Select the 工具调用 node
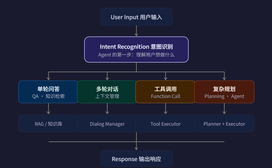Screen dimensions: 272x168 165,92
